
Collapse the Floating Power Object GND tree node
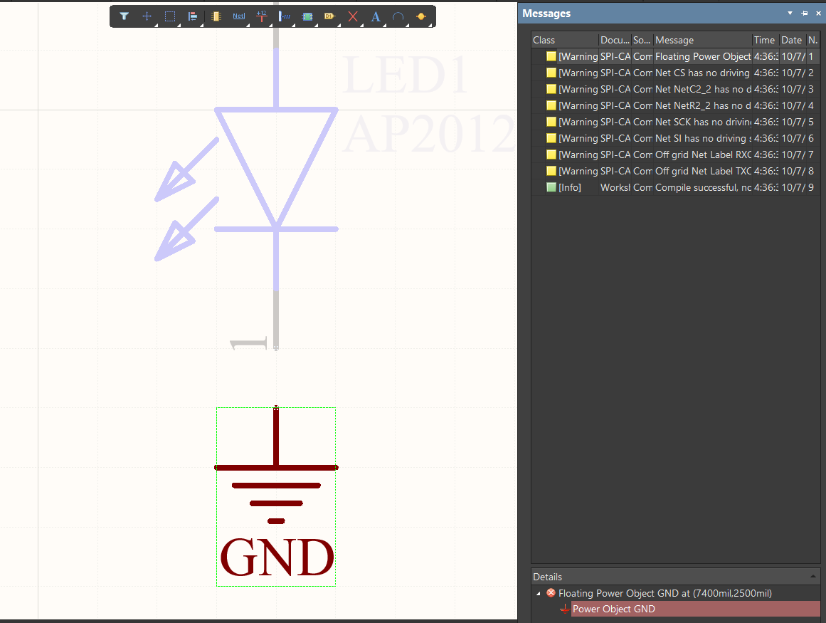coord(539,594)
